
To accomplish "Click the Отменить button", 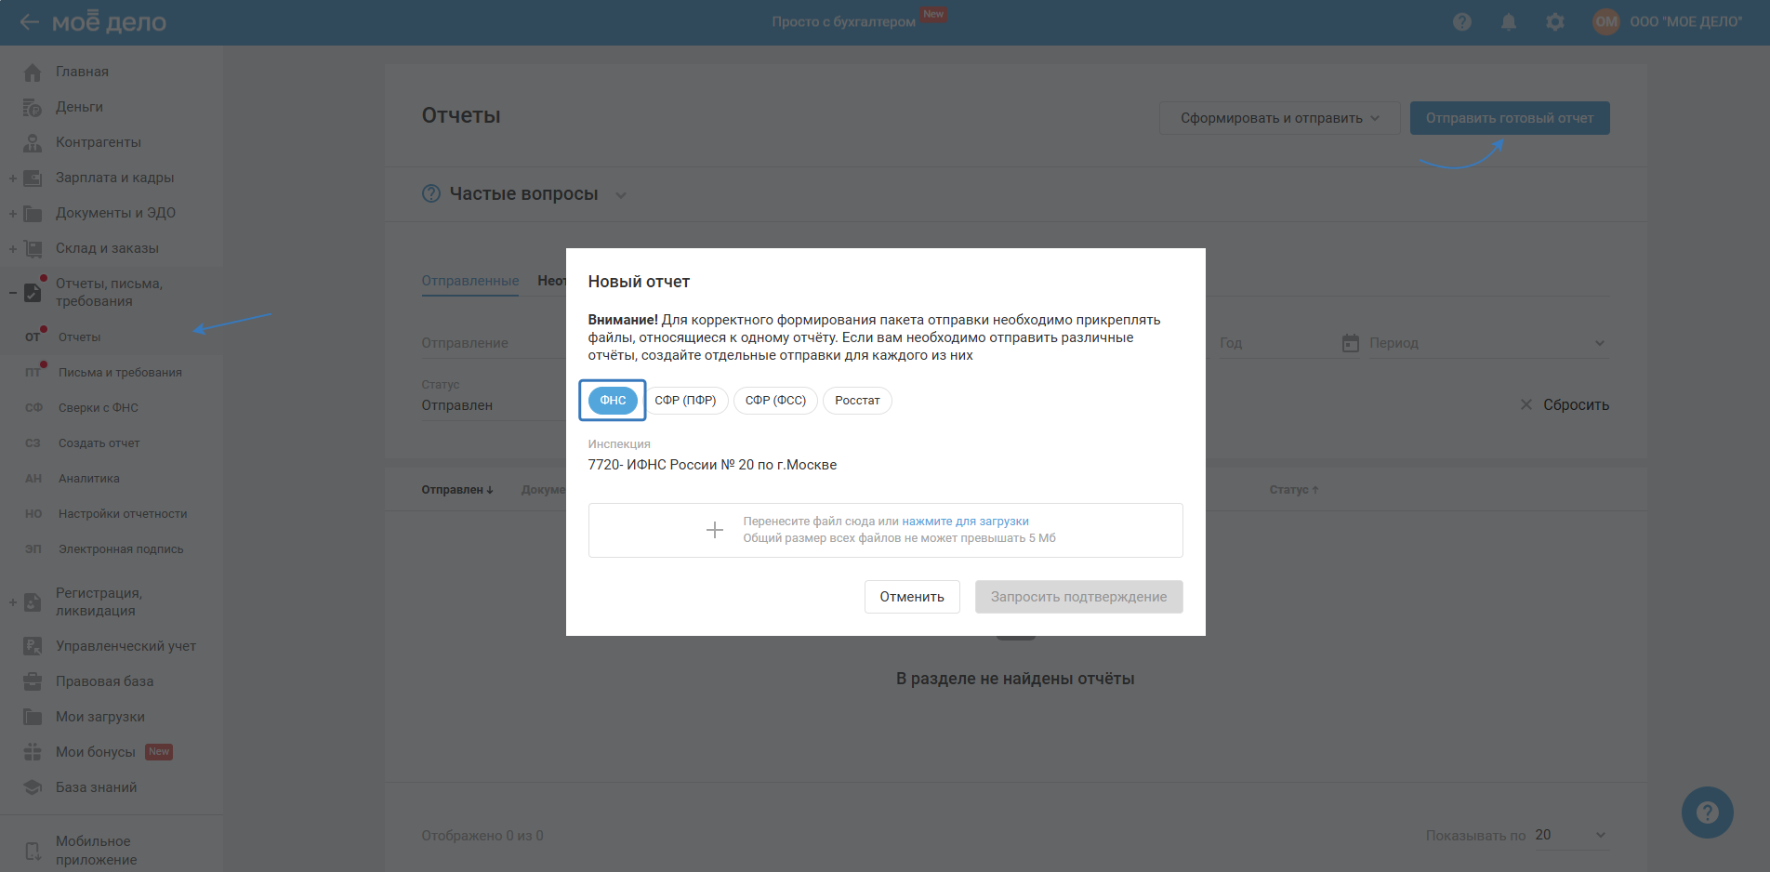I will 912,597.
